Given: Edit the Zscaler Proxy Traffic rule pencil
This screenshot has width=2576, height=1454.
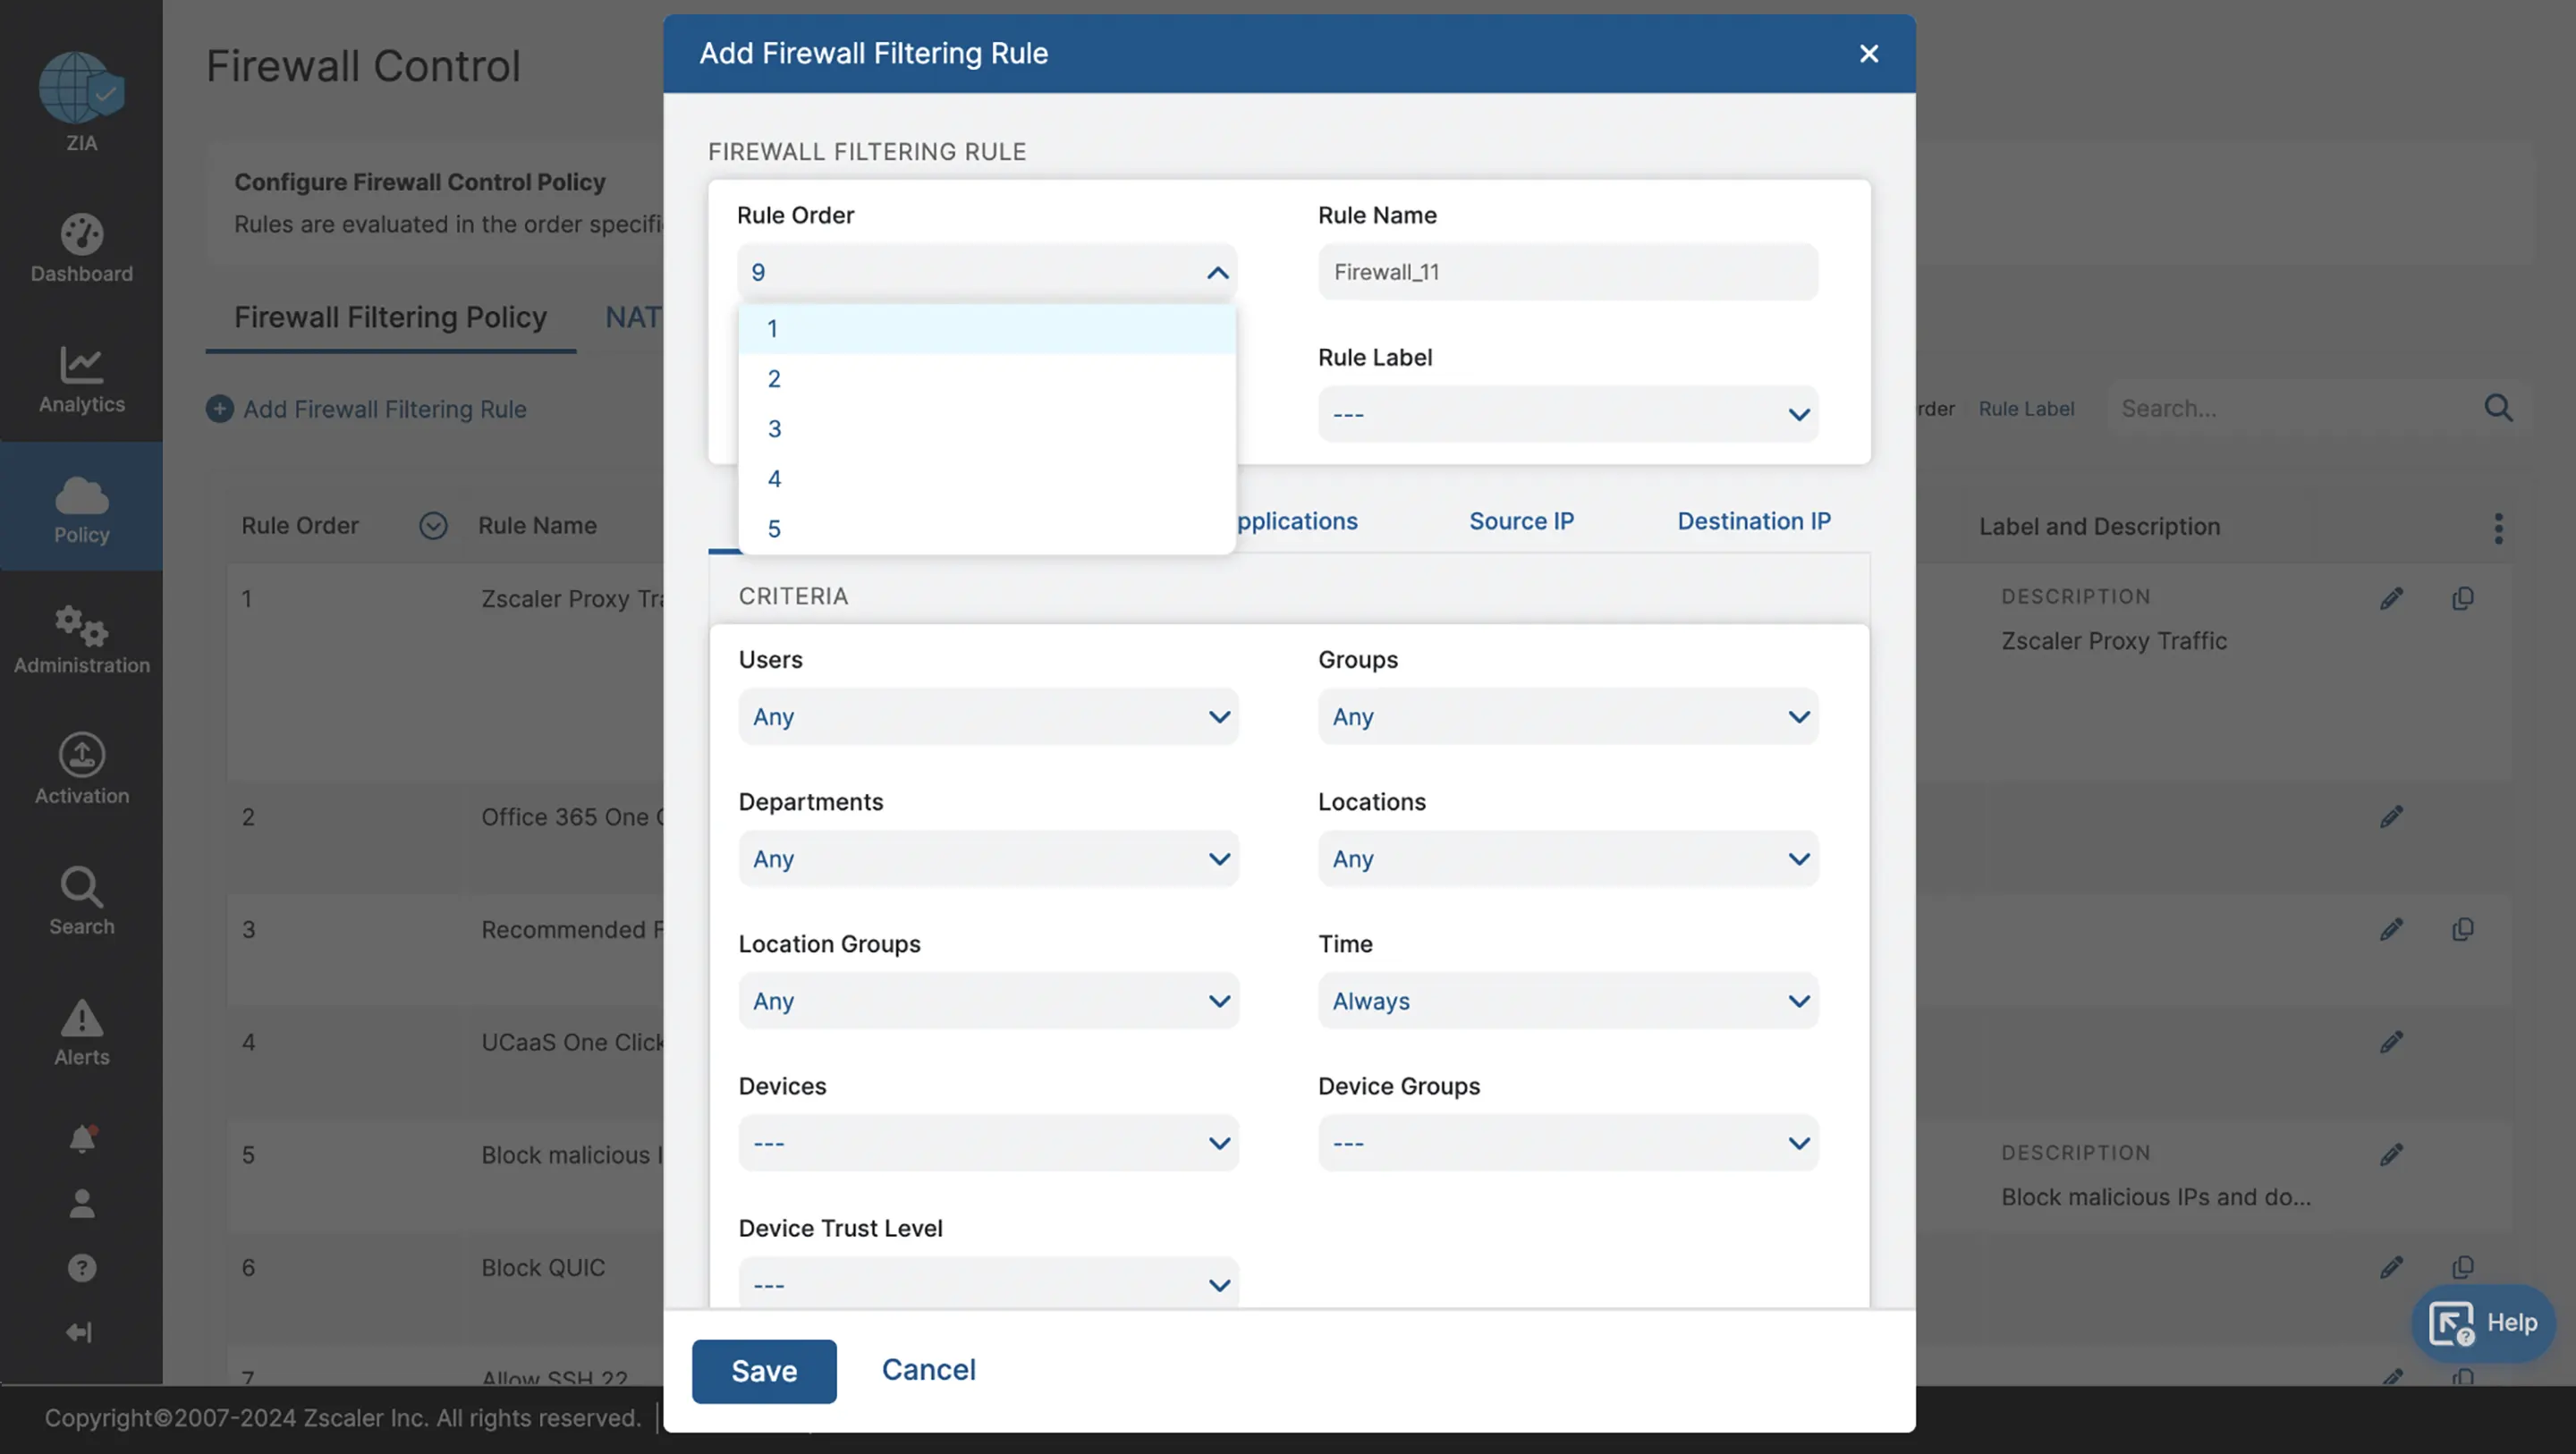Looking at the screenshot, I should (2391, 598).
